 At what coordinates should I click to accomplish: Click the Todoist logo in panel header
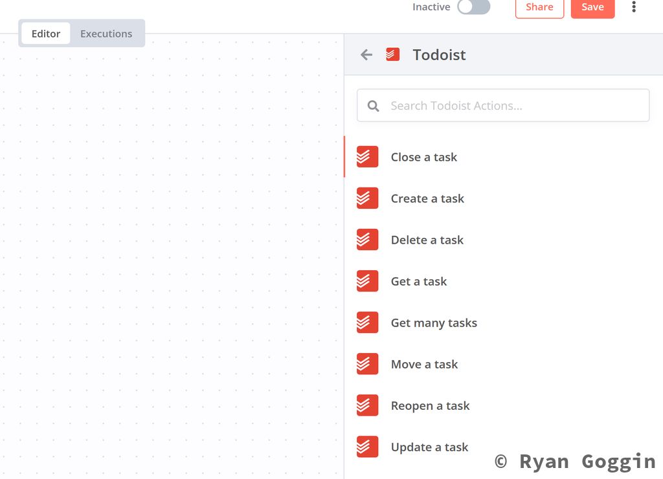392,54
